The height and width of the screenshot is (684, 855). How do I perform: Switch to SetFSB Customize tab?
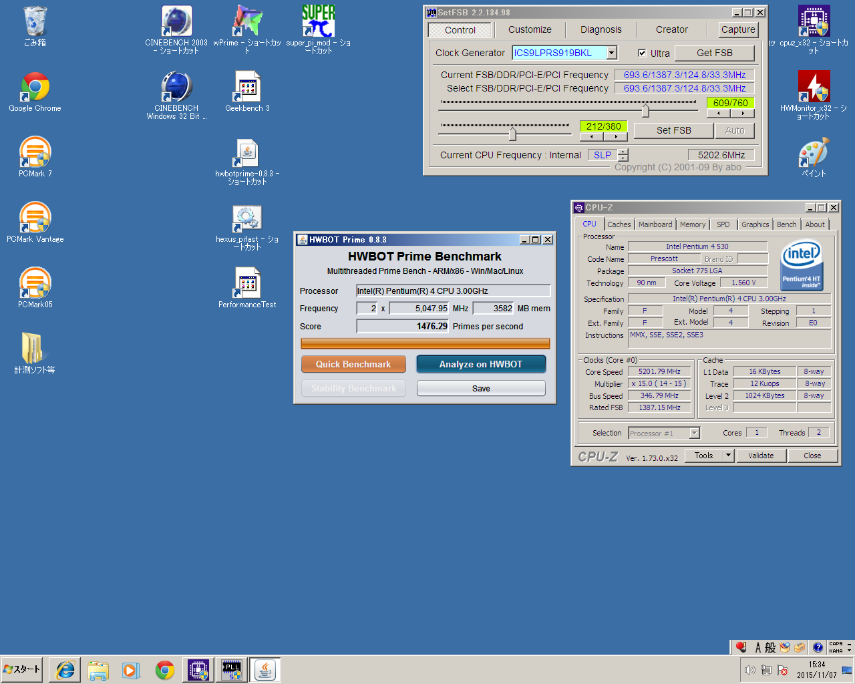(530, 29)
